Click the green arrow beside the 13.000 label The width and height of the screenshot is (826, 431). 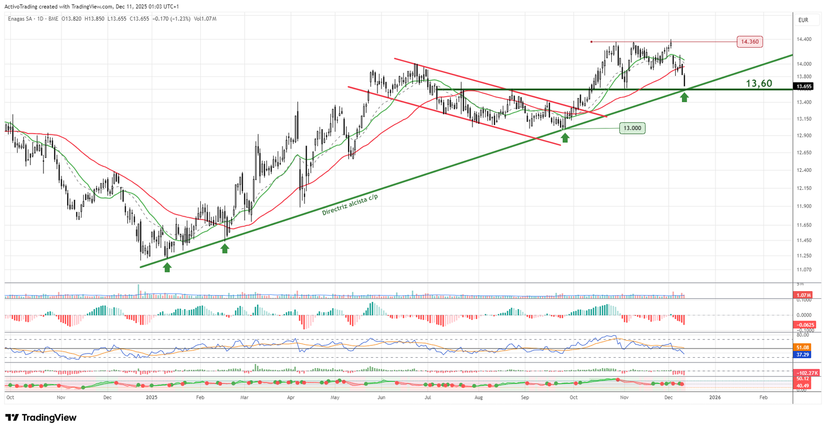[x=565, y=137]
